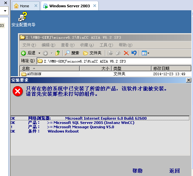Click the red error icon in dialog
193x176 pixels.
(x=18, y=91)
